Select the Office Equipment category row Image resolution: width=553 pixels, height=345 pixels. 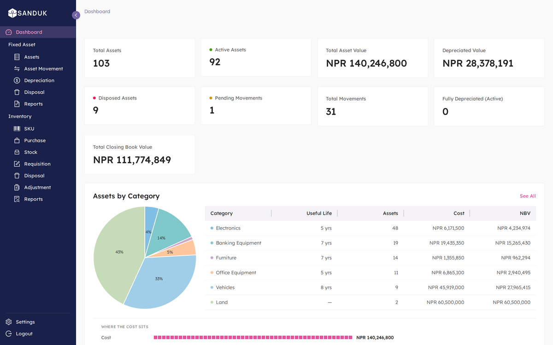(371, 272)
